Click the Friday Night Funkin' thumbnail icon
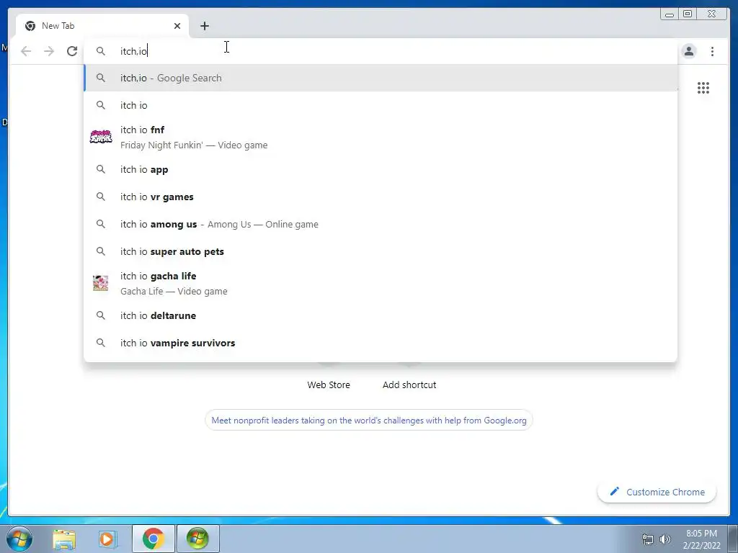This screenshot has height=553, width=738. (x=101, y=137)
